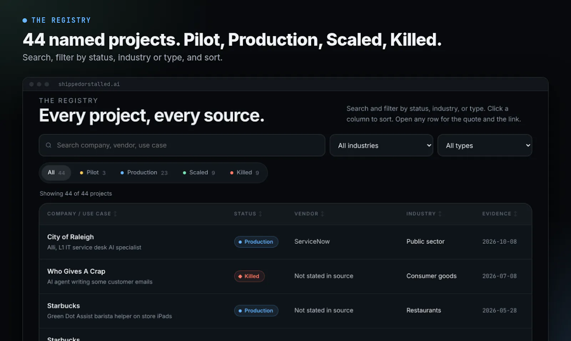
Task: Click the sort arrows beside Evidence header
Action: (x=515, y=214)
